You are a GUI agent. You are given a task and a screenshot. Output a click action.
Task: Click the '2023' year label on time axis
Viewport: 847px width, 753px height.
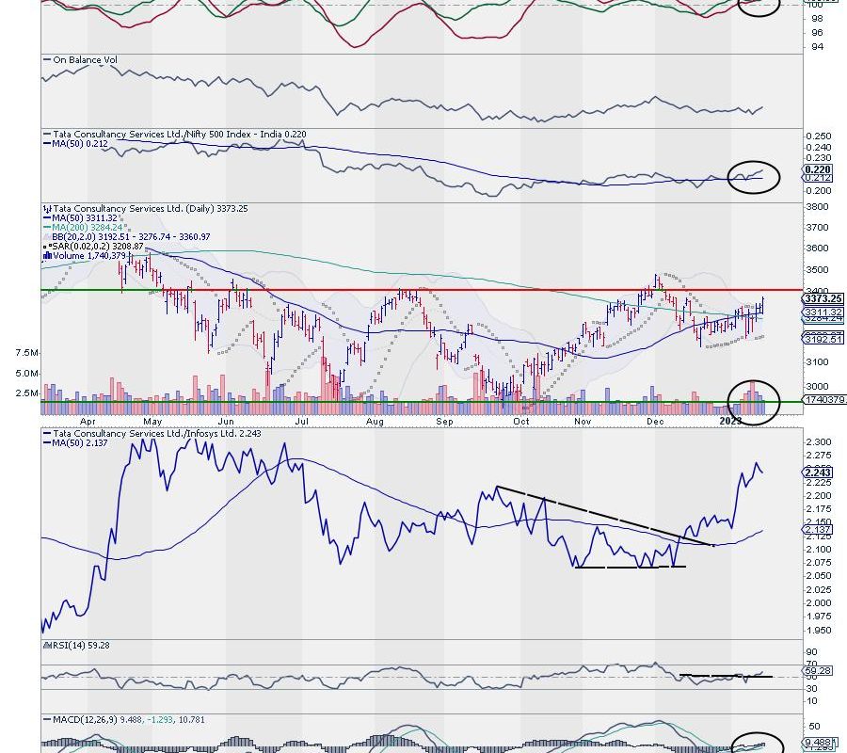click(731, 420)
